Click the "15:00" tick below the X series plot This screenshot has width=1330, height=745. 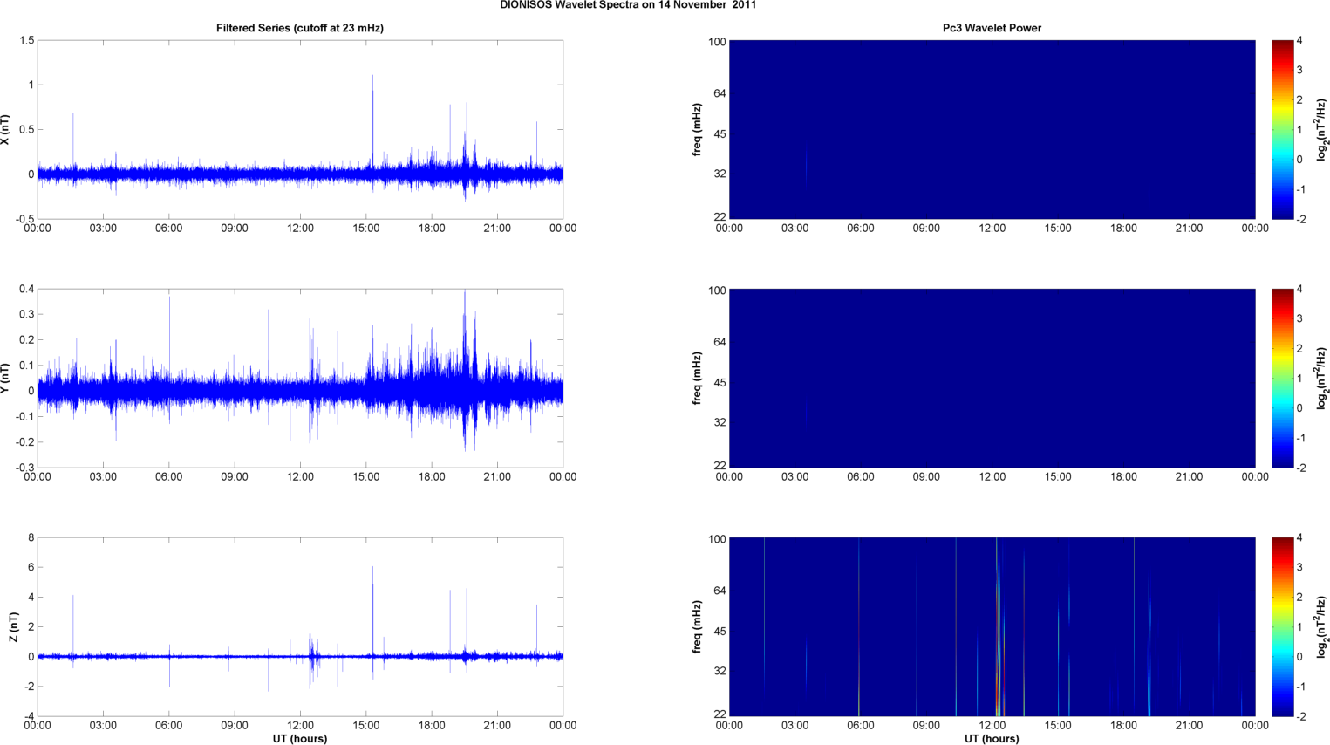[366, 229]
